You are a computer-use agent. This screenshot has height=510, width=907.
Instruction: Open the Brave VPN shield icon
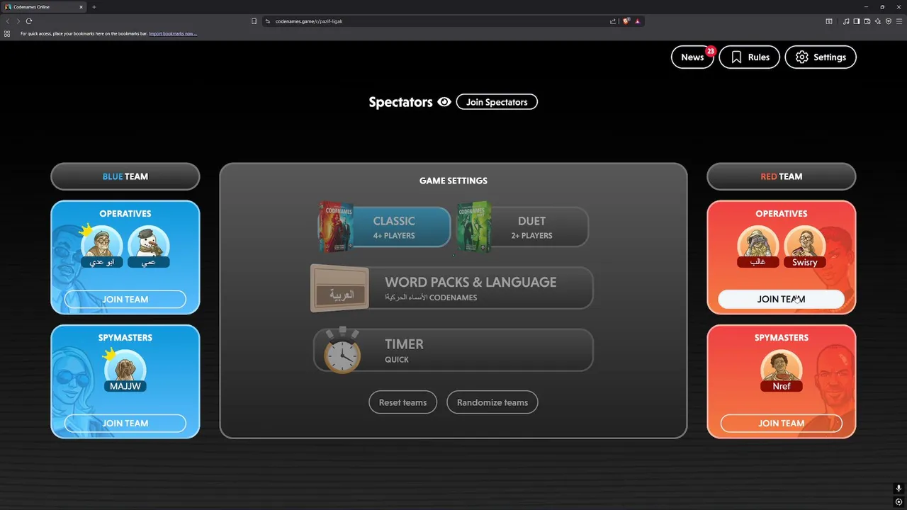coord(889,21)
